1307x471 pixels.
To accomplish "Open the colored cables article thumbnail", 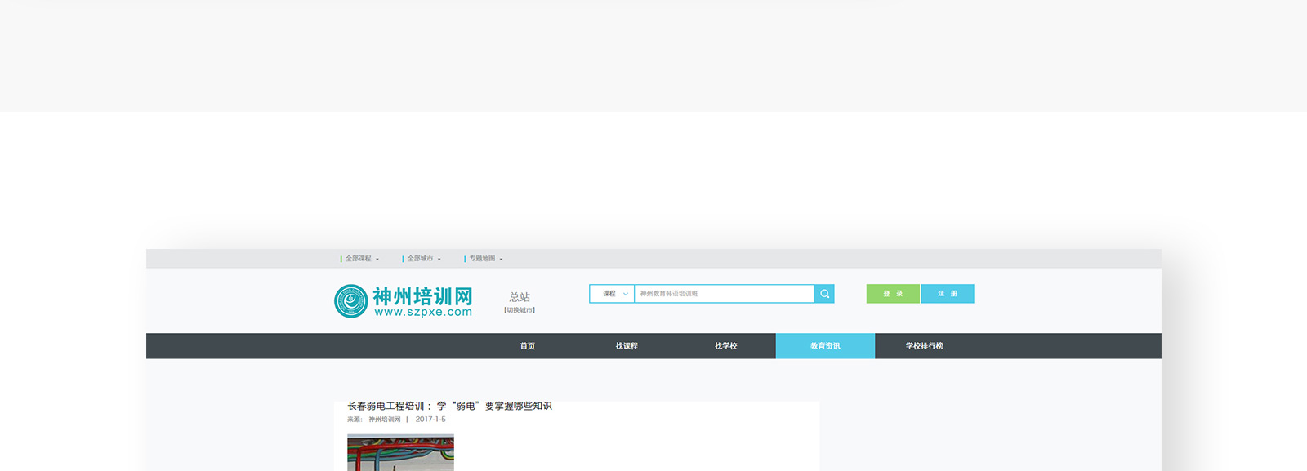I will click(400, 453).
